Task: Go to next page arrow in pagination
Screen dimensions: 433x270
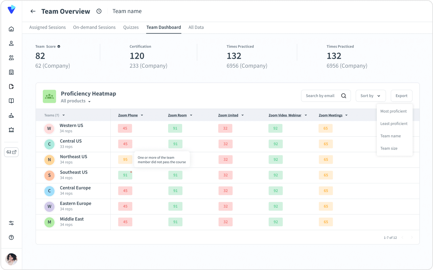Action: [412, 237]
